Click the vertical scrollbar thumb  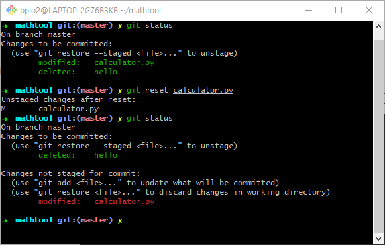378,136
